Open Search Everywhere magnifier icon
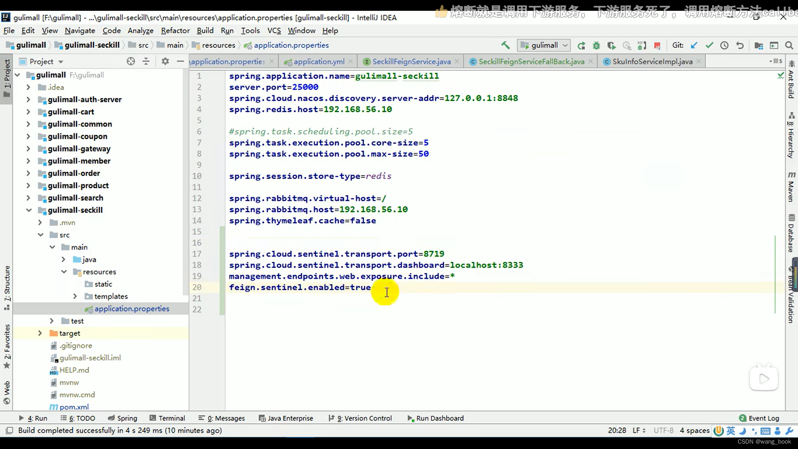Viewport: 798px width, 449px height. pyautogui.click(x=789, y=45)
